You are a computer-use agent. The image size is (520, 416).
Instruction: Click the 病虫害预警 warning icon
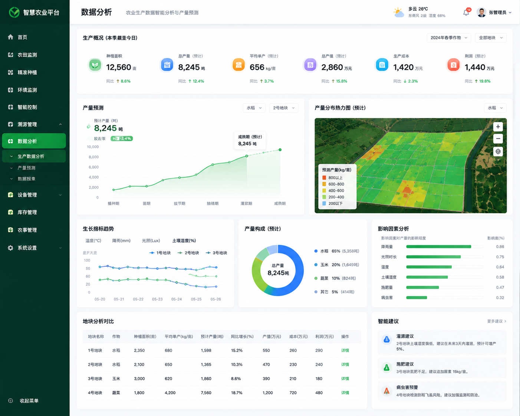click(x=386, y=391)
